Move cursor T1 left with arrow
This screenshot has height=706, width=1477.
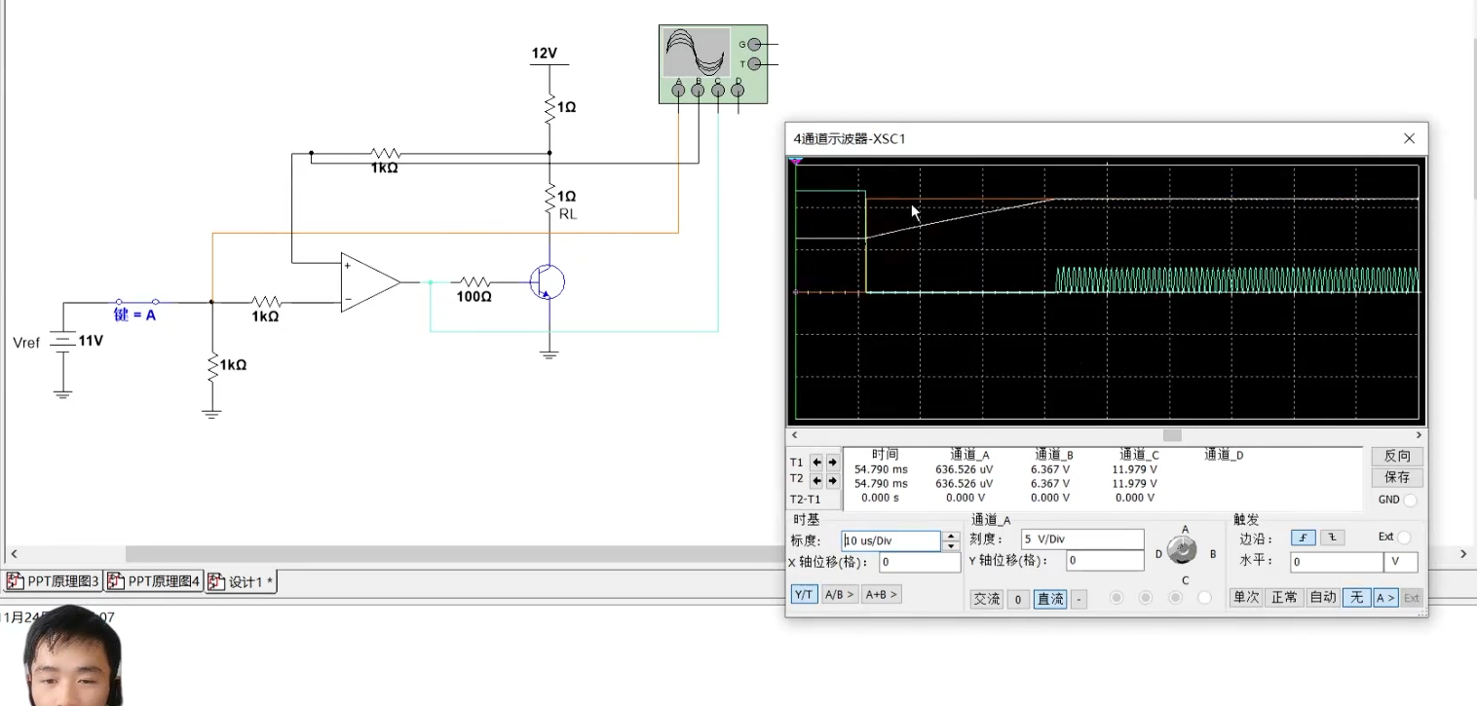(816, 462)
